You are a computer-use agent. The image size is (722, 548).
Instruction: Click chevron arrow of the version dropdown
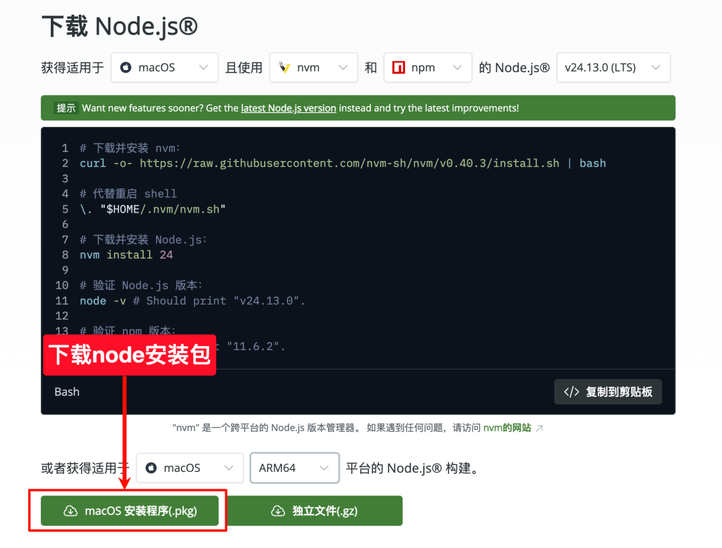pyautogui.click(x=656, y=67)
